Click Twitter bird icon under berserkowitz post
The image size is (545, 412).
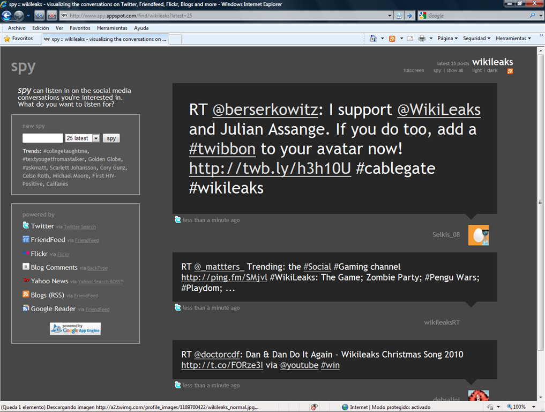coord(177,219)
